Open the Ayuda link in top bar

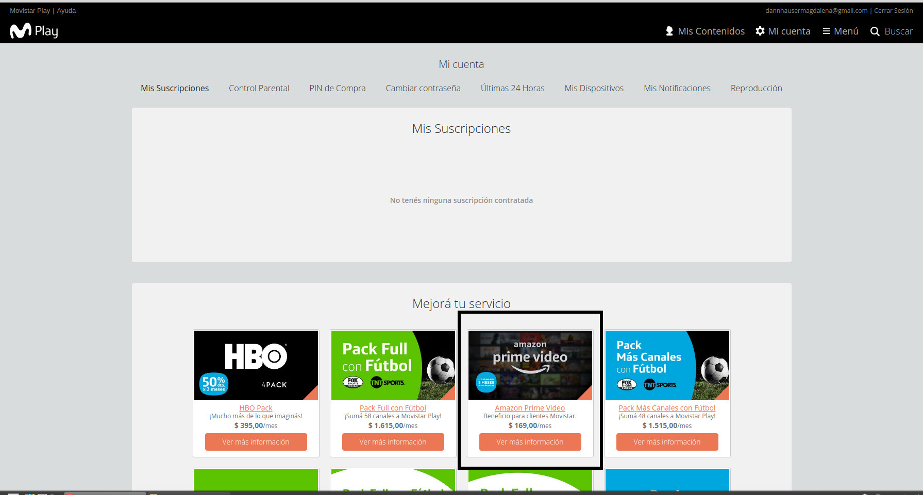(x=66, y=10)
